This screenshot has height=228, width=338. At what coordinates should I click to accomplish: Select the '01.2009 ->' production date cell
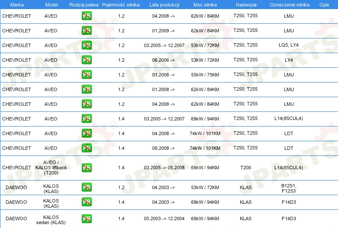pyautogui.click(x=163, y=31)
